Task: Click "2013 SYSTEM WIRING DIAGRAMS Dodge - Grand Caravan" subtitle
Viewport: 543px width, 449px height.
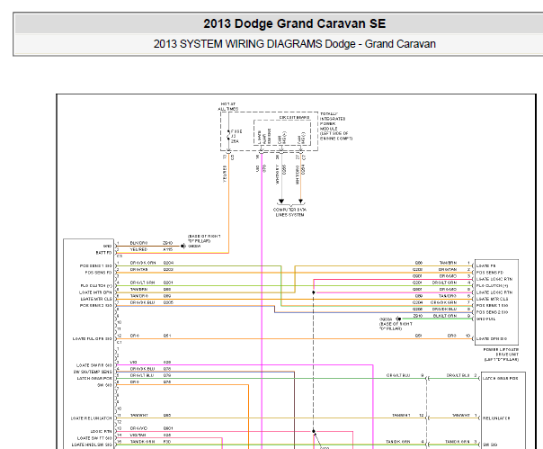Action: click(x=294, y=44)
